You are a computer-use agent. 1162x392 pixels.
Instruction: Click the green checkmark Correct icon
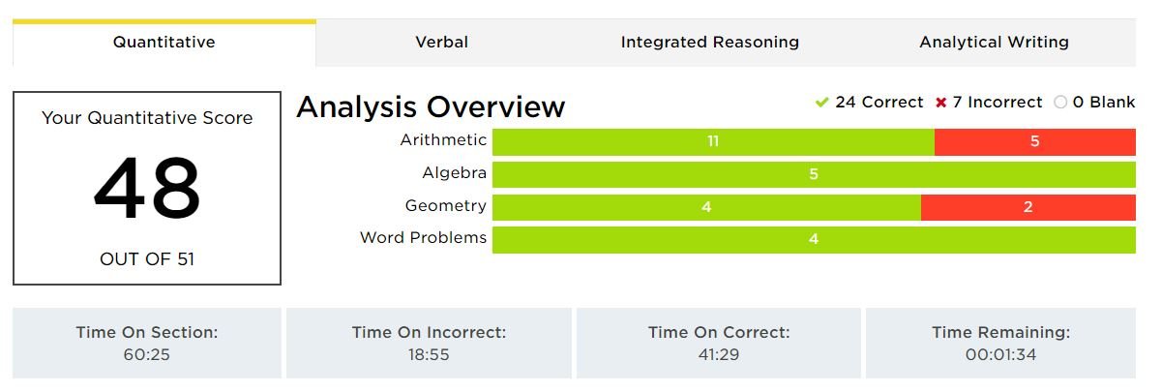(822, 103)
